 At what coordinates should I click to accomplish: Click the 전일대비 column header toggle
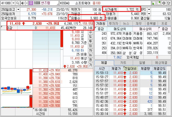[x=130, y=69]
